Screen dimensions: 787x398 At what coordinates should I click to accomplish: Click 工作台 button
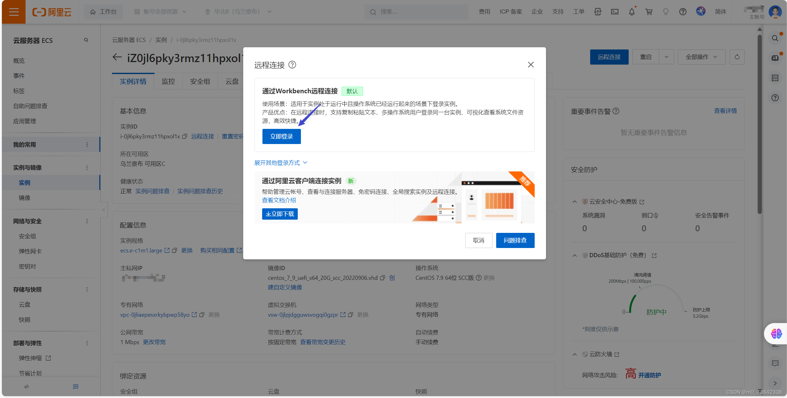[103, 12]
